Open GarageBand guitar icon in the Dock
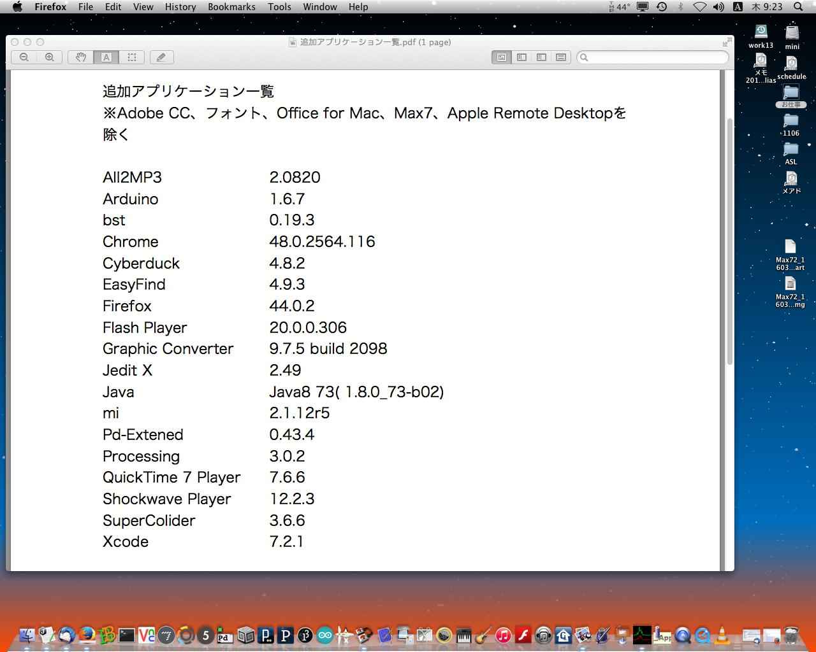 tap(483, 635)
